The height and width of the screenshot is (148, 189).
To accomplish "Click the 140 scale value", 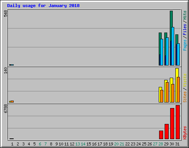I will (6, 70).
